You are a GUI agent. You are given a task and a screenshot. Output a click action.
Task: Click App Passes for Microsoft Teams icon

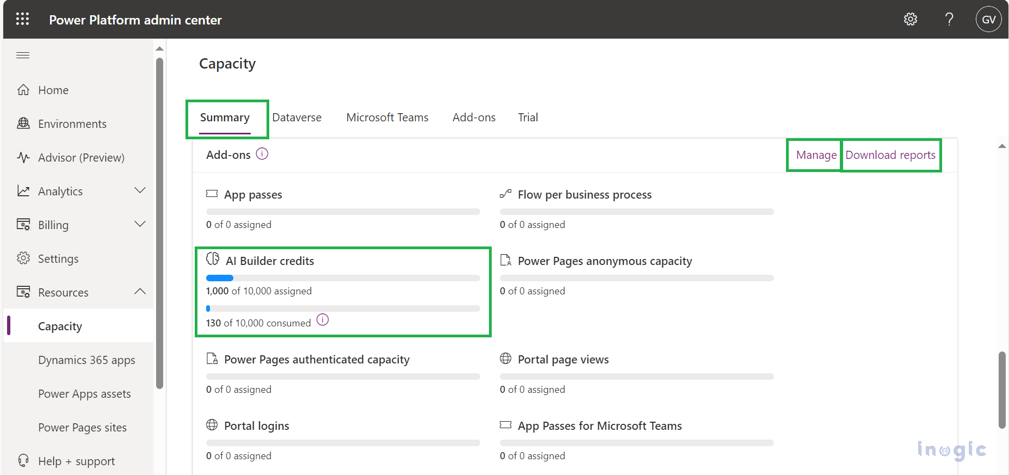pyautogui.click(x=506, y=425)
